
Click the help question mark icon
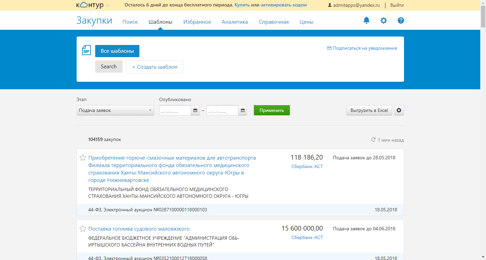(401, 21)
